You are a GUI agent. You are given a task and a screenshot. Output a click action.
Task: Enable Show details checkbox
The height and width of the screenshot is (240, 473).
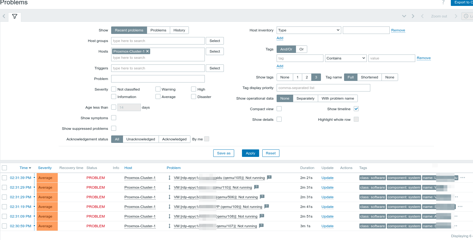279,119
